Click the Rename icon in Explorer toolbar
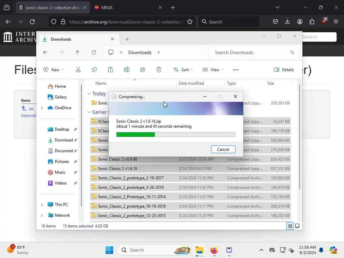This screenshot has height=258, width=344. [x=127, y=70]
